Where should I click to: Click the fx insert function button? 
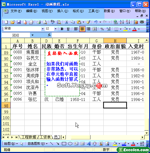[x=49, y=35]
